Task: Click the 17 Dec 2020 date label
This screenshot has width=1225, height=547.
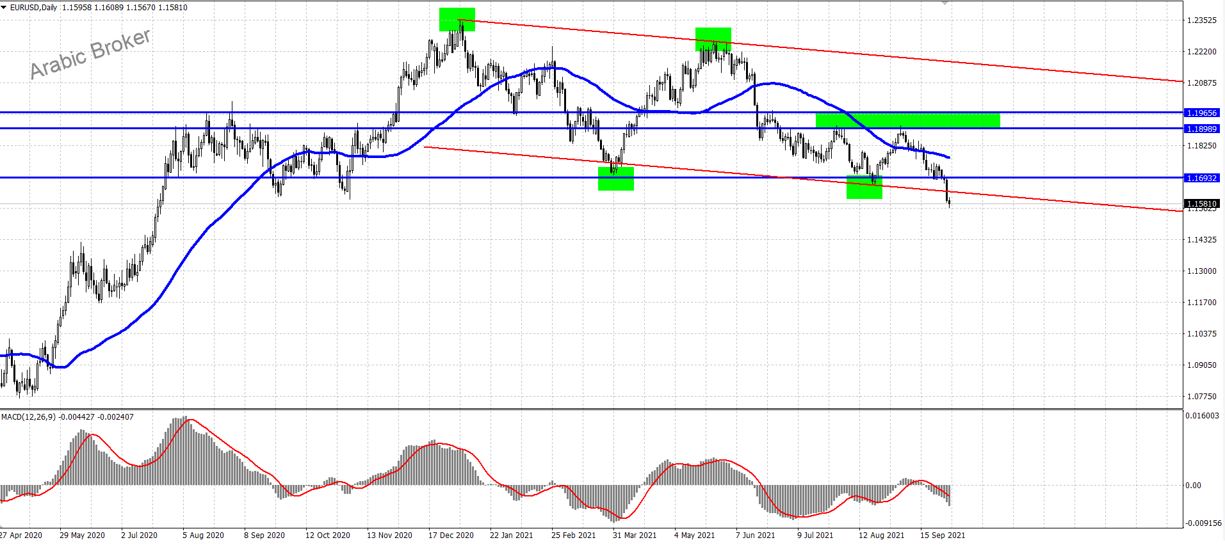Action: pos(451,535)
